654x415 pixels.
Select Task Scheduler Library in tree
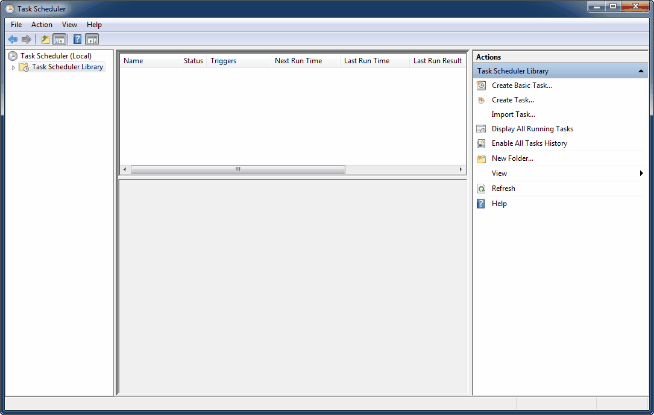[68, 67]
